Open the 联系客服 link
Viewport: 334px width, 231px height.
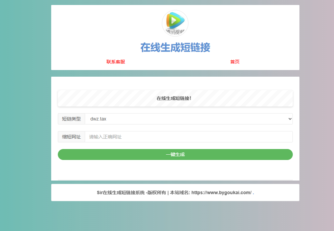[116, 62]
